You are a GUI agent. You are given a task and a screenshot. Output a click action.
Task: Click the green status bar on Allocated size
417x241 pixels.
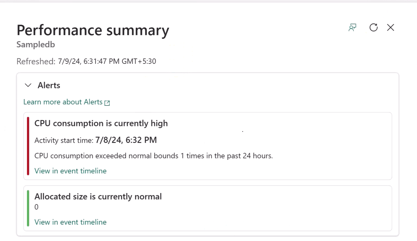(x=28, y=208)
